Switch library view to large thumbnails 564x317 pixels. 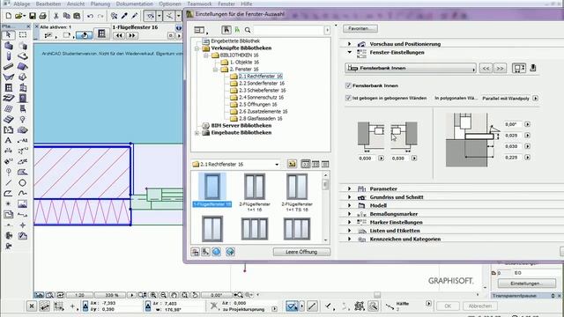(306, 165)
